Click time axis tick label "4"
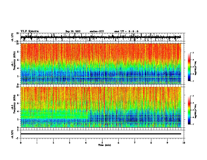This screenshot has height=160, width=207. tap(86, 143)
